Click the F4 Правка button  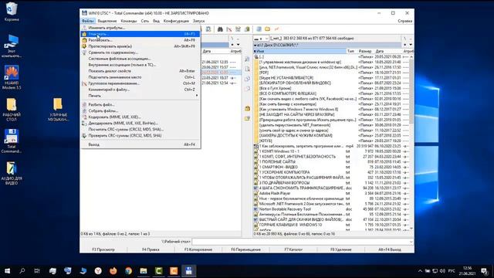[151, 249]
